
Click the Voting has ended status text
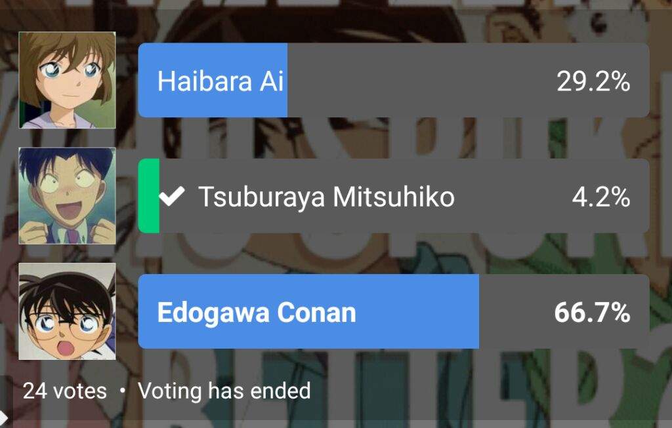(x=224, y=391)
